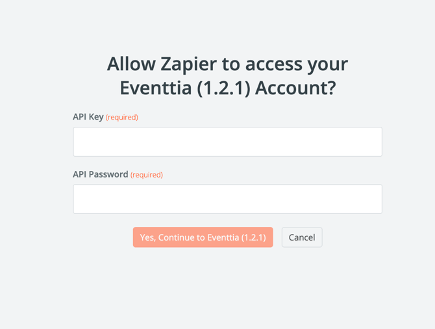Image resolution: width=435 pixels, height=329 pixels.
Task: Authorize Zapier with the orange continue button
Action: click(x=203, y=237)
